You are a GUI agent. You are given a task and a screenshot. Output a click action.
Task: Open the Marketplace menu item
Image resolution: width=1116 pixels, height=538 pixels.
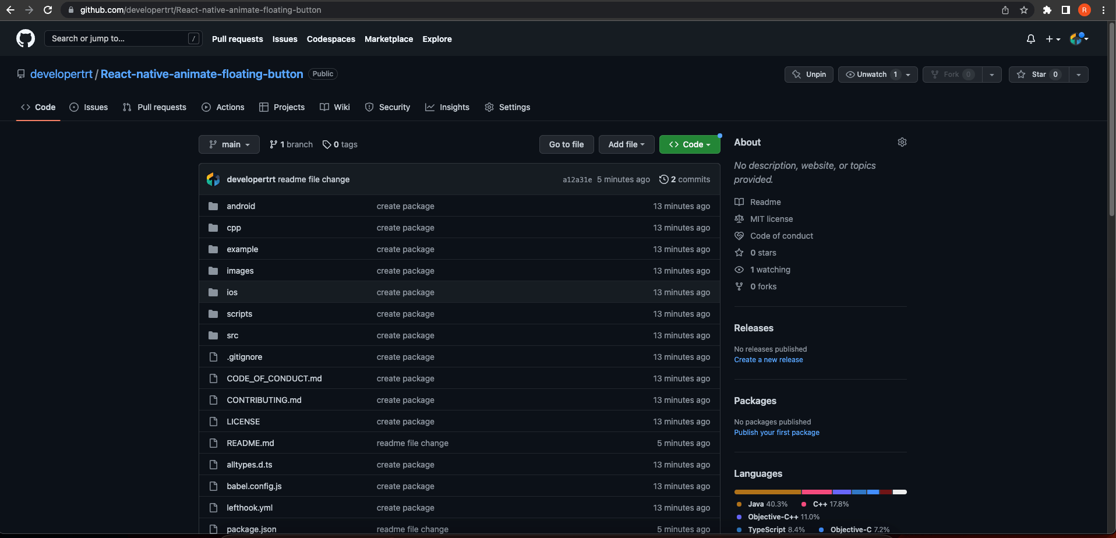[x=389, y=39]
